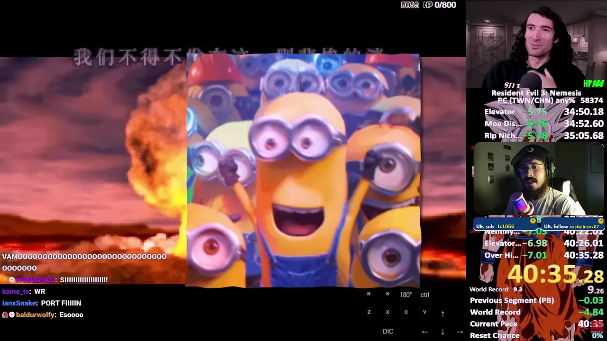Open HGSkull500 chat username
The image size is (607, 341).
click(x=36, y=279)
